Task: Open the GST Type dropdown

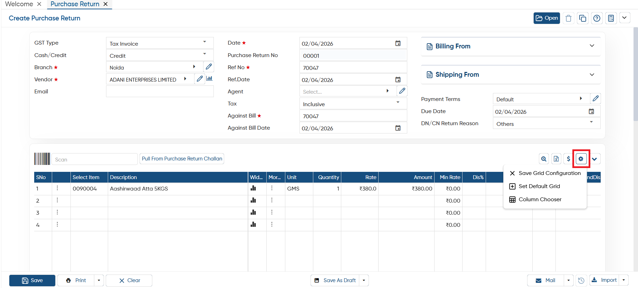Action: (x=160, y=43)
